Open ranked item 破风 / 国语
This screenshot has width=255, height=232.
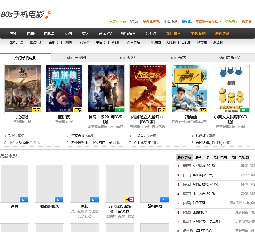tap(16, 136)
